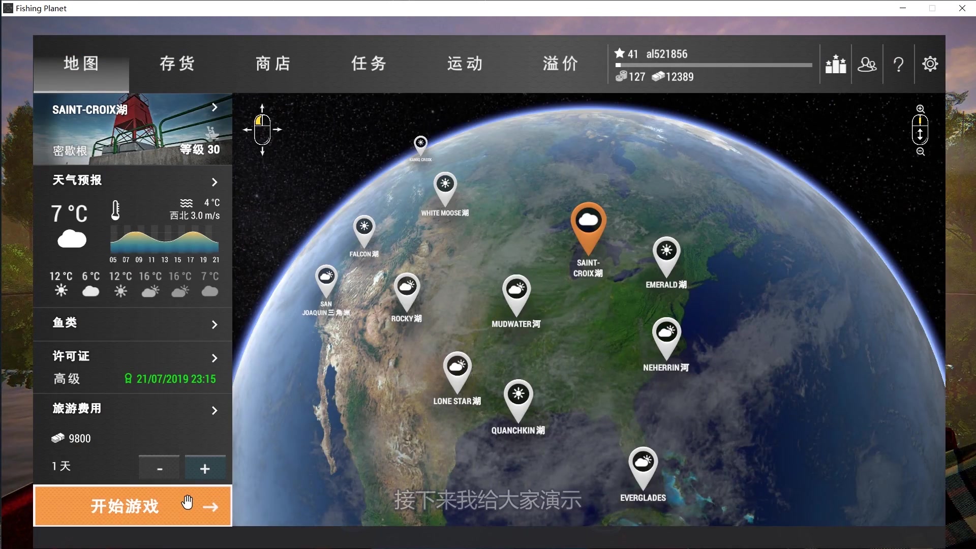
Task: Select the White Moose lake map pin
Action: pyautogui.click(x=445, y=188)
